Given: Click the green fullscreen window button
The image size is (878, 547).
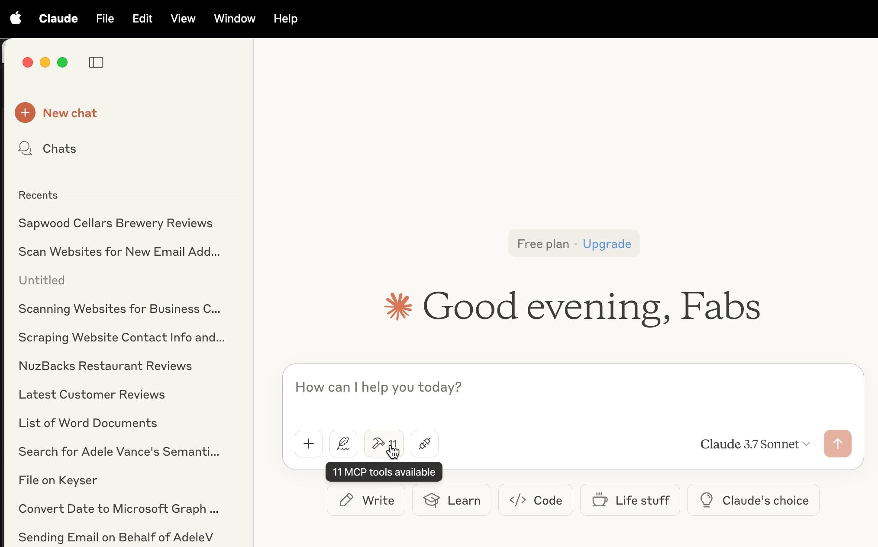Looking at the screenshot, I should pyautogui.click(x=62, y=62).
